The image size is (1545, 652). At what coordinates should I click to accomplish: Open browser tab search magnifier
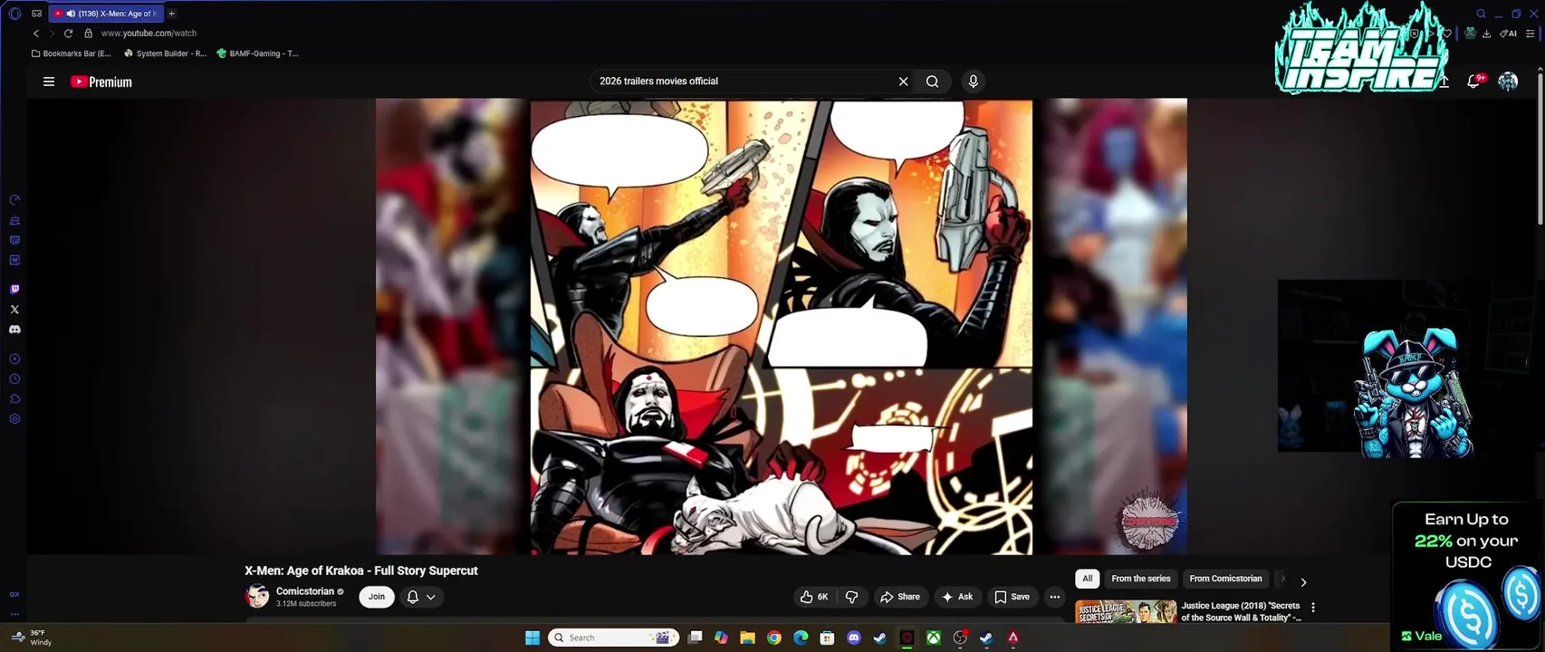click(1481, 14)
